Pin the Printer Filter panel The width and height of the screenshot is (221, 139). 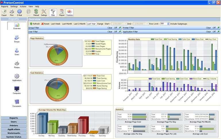pos(218,28)
